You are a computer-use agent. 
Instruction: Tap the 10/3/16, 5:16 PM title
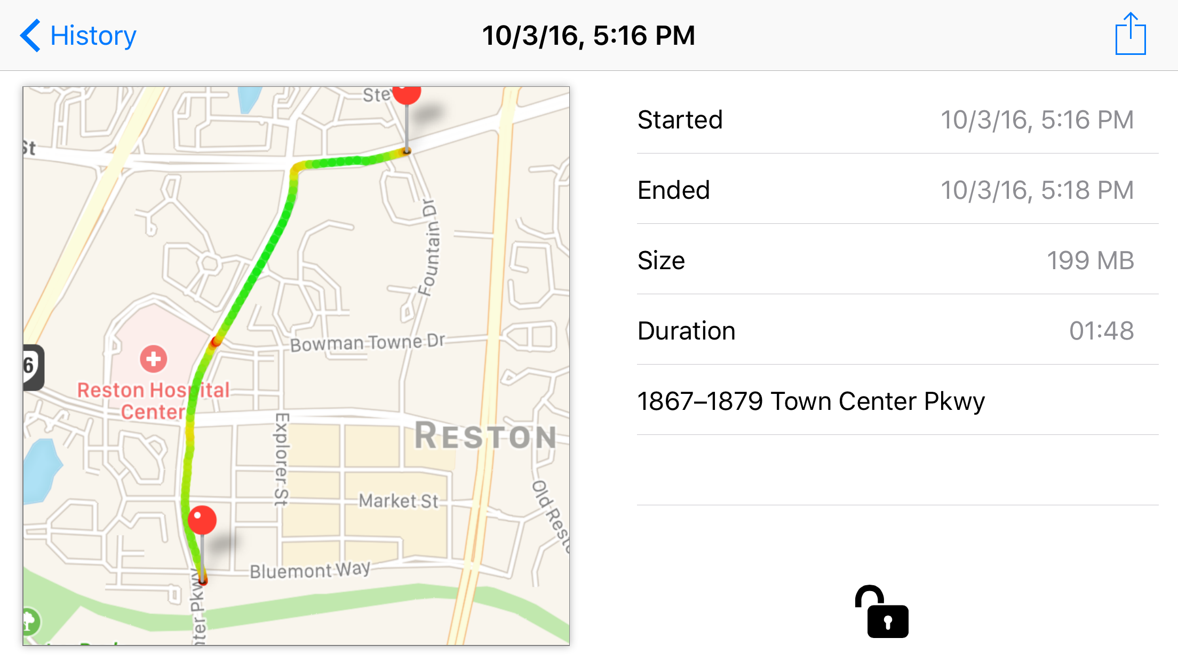coord(588,36)
